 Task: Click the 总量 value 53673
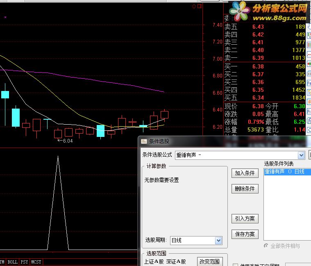pos(255,130)
